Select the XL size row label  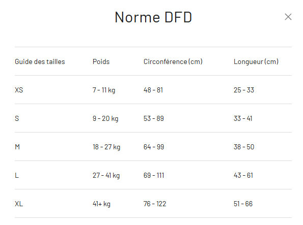tap(19, 204)
